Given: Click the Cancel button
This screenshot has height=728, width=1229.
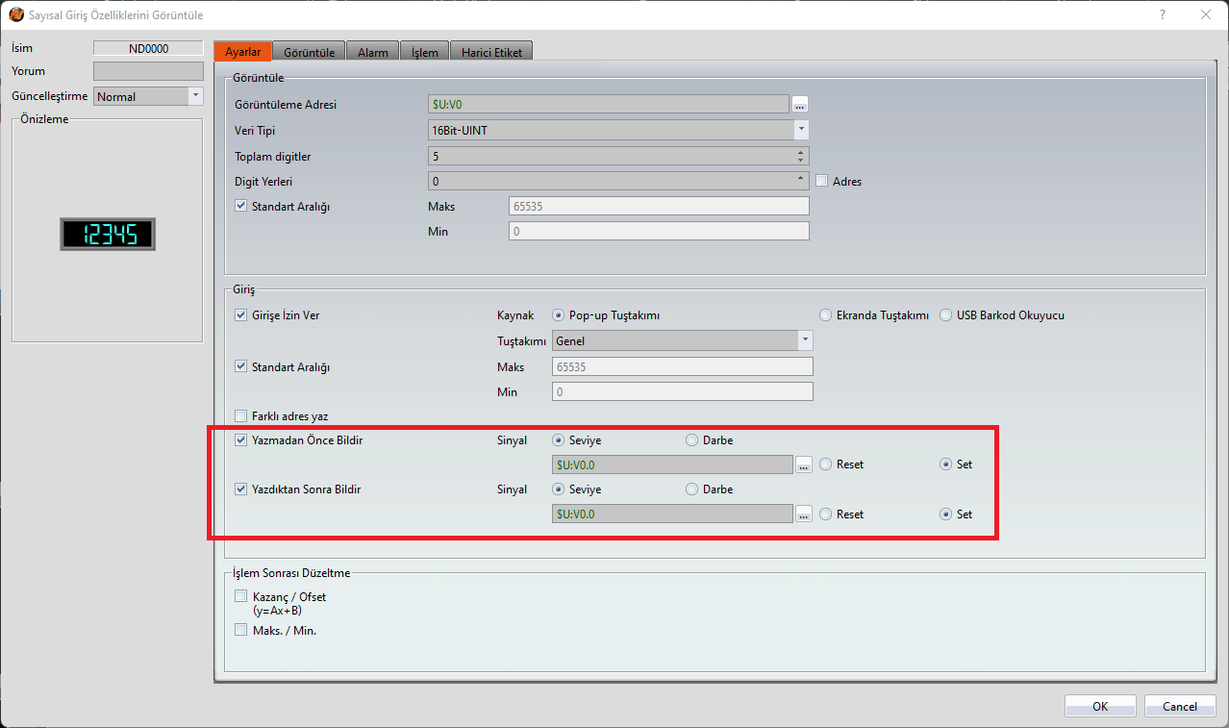Looking at the screenshot, I should (x=1179, y=706).
